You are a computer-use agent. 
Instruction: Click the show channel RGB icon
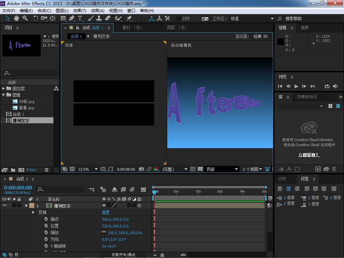tap(156, 169)
